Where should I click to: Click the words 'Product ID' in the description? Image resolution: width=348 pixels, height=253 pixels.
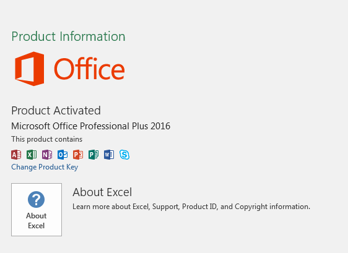[x=199, y=207]
